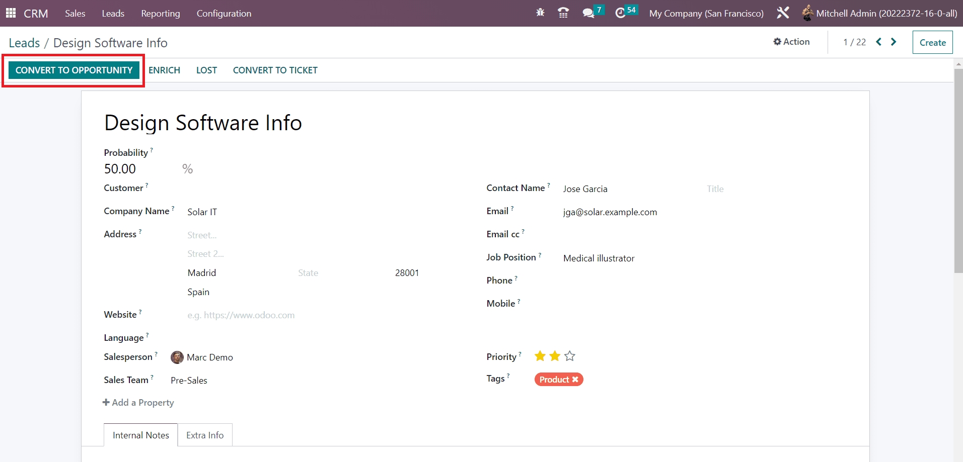Go to previous record arrow
The width and height of the screenshot is (963, 462).
pos(878,42)
